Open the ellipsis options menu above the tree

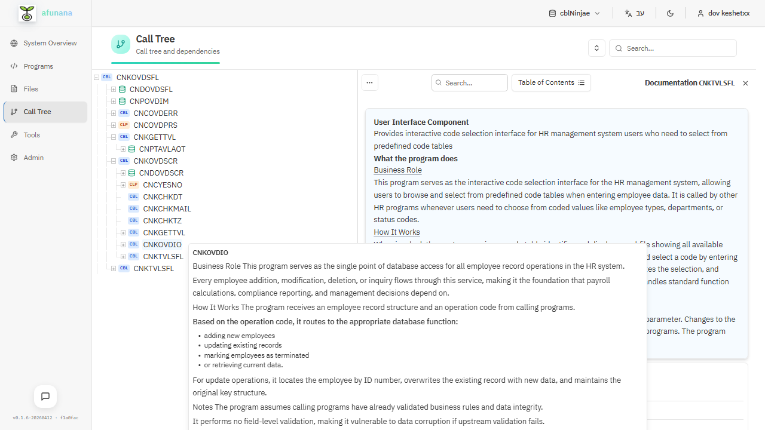369,82
